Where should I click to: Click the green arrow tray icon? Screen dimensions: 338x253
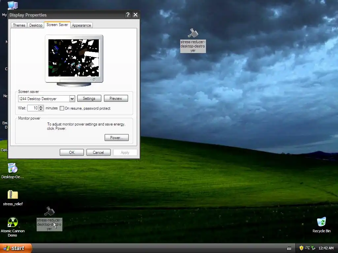coord(313,248)
